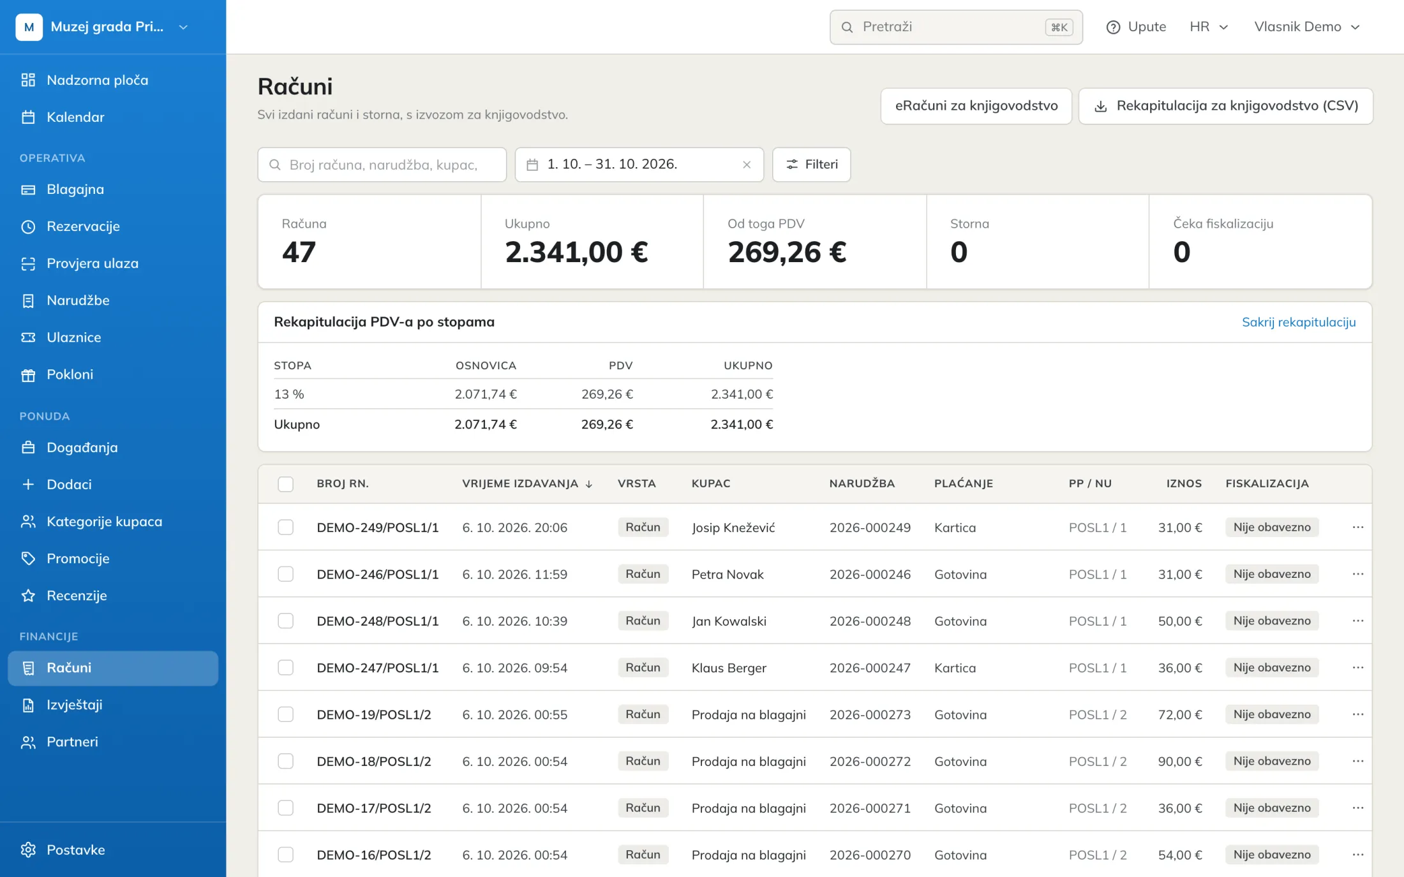This screenshot has width=1404, height=877.
Task: Click buyer name Klaus Berger
Action: pyautogui.click(x=729, y=668)
